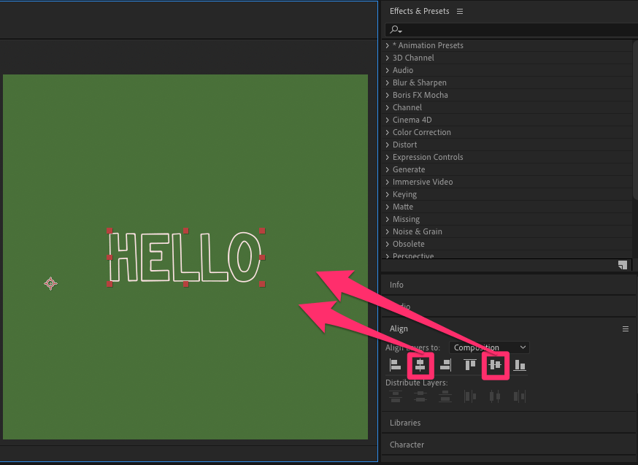Click the distribute right edges icon
This screenshot has width=638, height=465.
click(x=520, y=396)
